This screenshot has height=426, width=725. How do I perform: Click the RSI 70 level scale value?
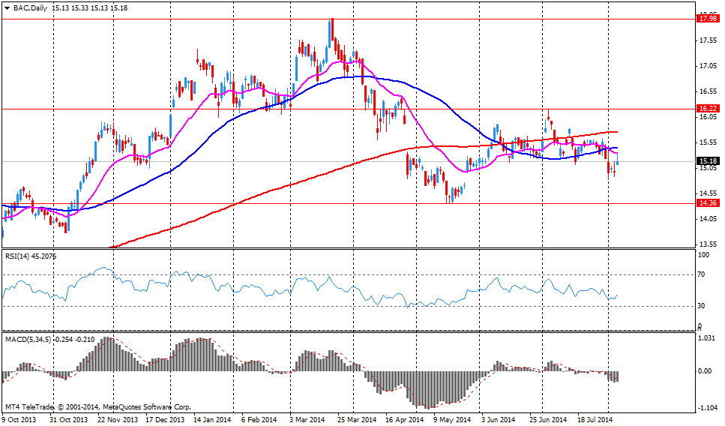click(704, 275)
